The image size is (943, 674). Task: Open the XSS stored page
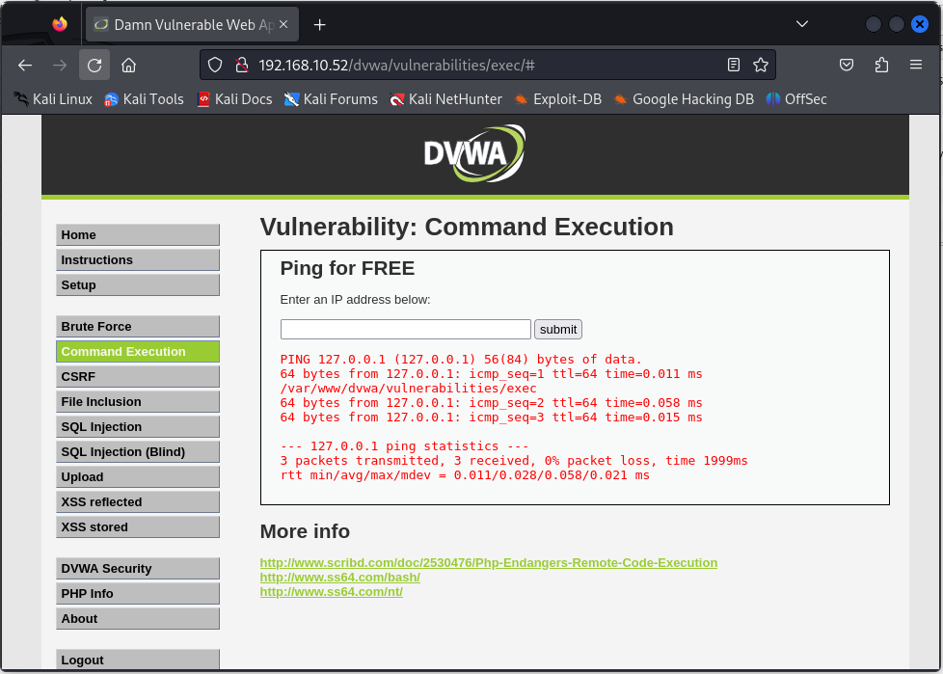coord(138,527)
